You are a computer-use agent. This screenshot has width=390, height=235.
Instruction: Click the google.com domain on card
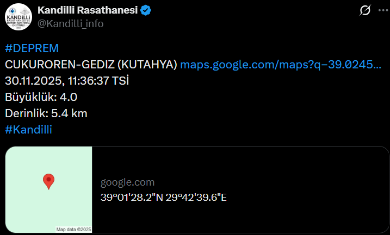(x=127, y=182)
